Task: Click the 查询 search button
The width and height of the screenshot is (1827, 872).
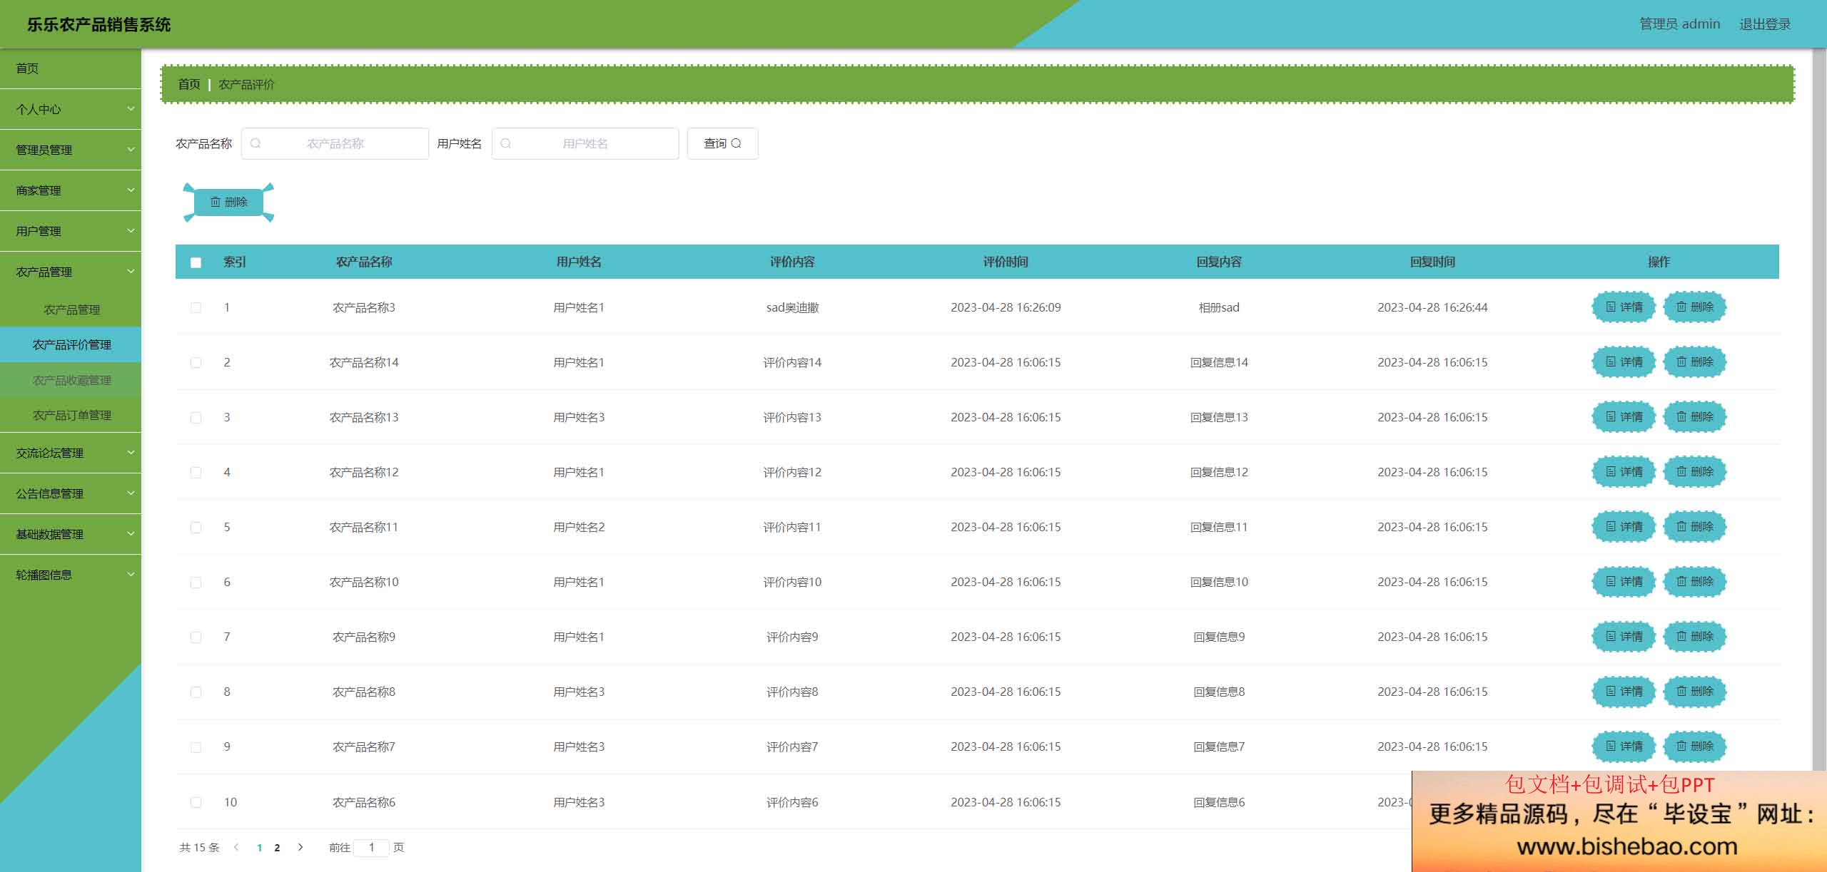Action: pos(722,143)
